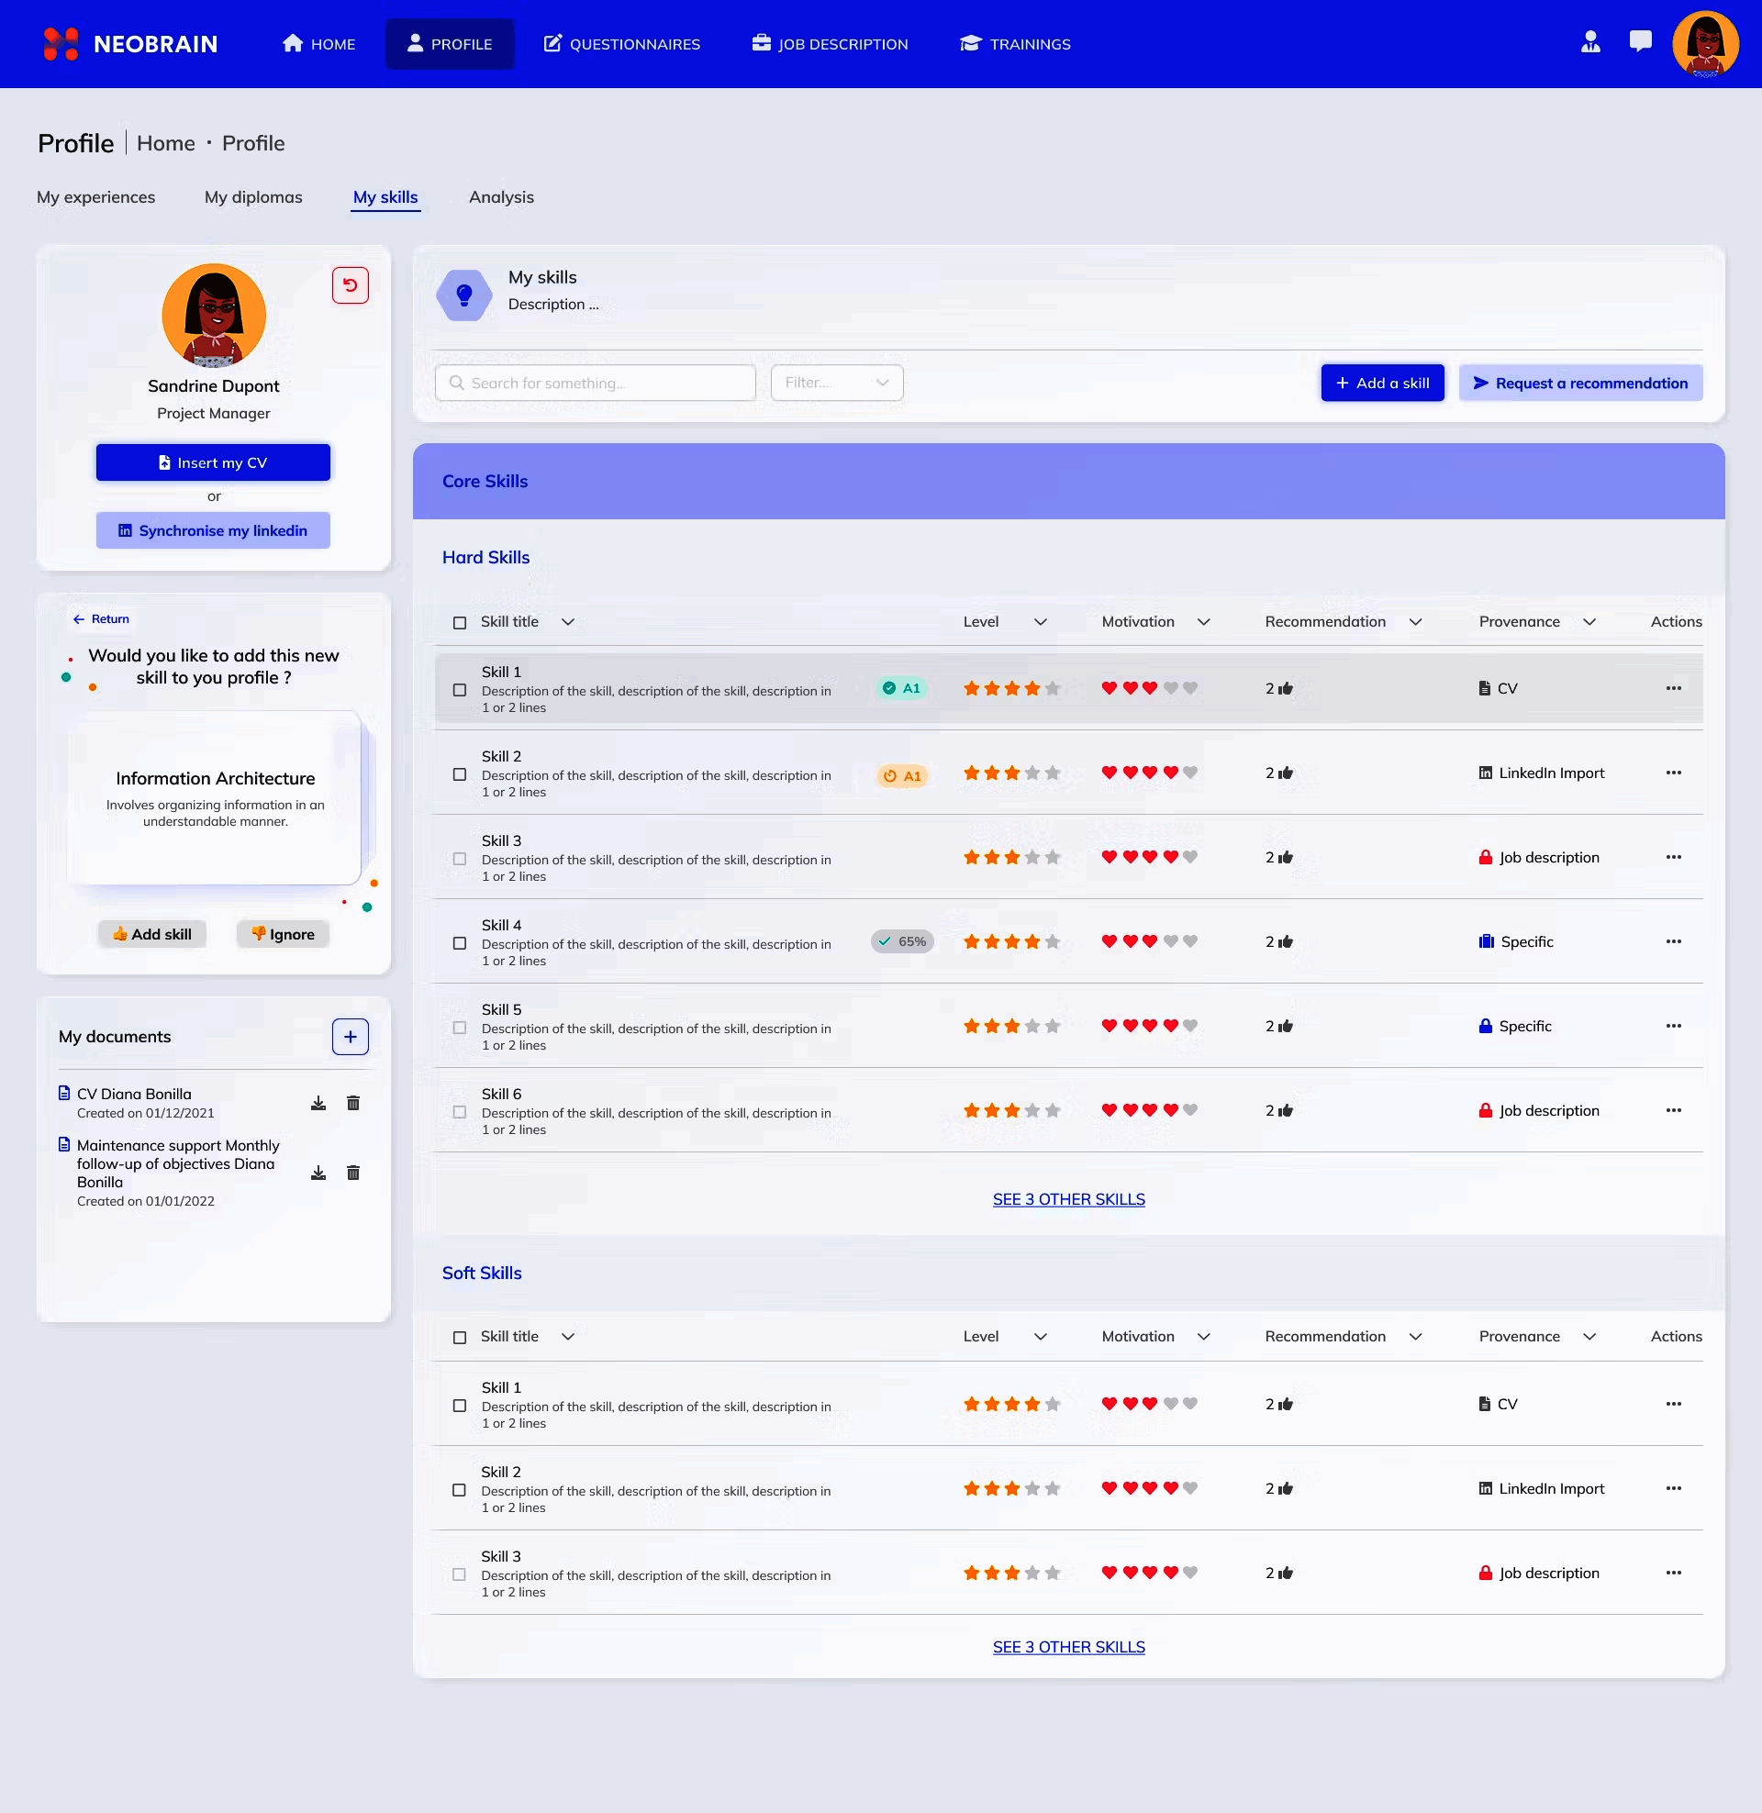Click the undo icon on the profile card

349,286
